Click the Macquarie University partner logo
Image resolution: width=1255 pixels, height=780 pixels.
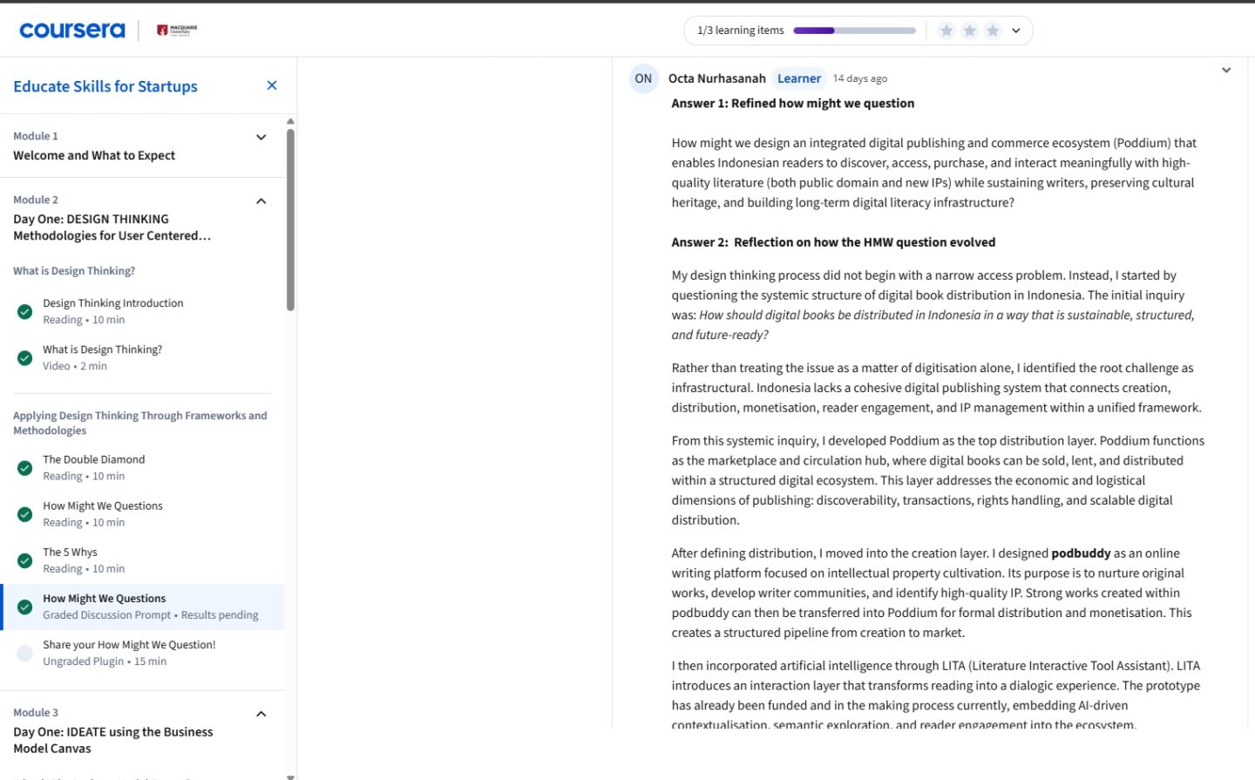(x=177, y=31)
